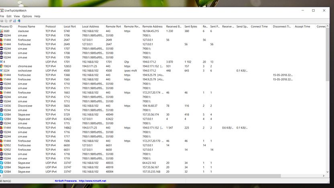
Task: Click the Find toolbar icon
Action: pos(14,21)
